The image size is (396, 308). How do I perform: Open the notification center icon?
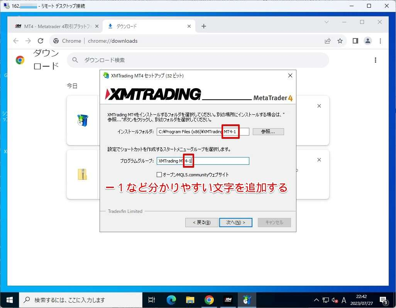384,300
